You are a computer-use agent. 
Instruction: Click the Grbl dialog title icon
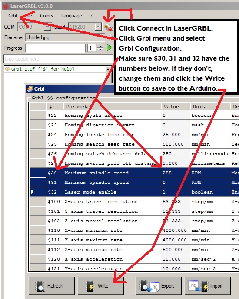pos(30,89)
